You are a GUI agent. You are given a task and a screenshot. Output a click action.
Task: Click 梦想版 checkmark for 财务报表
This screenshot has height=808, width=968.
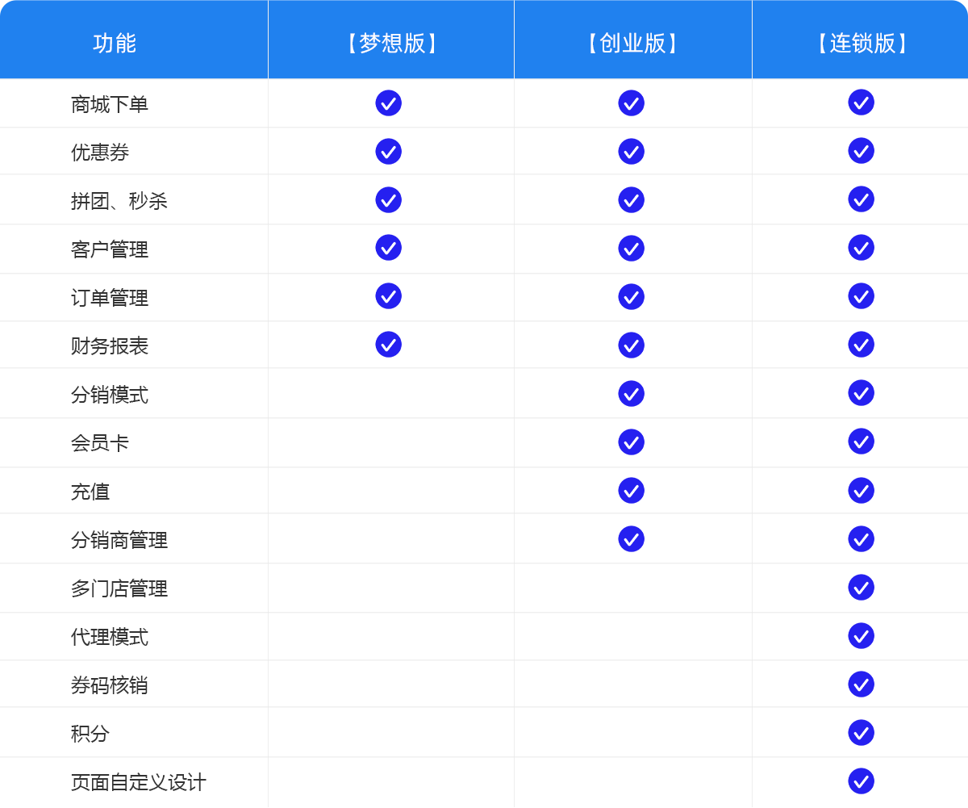point(388,345)
